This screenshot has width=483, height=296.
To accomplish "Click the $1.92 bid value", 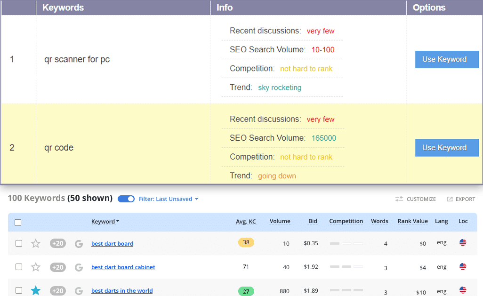I will click(311, 267).
